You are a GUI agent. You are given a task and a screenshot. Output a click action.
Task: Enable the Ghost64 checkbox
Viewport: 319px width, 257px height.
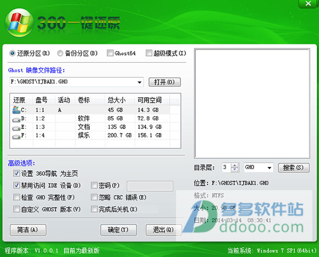pos(110,53)
